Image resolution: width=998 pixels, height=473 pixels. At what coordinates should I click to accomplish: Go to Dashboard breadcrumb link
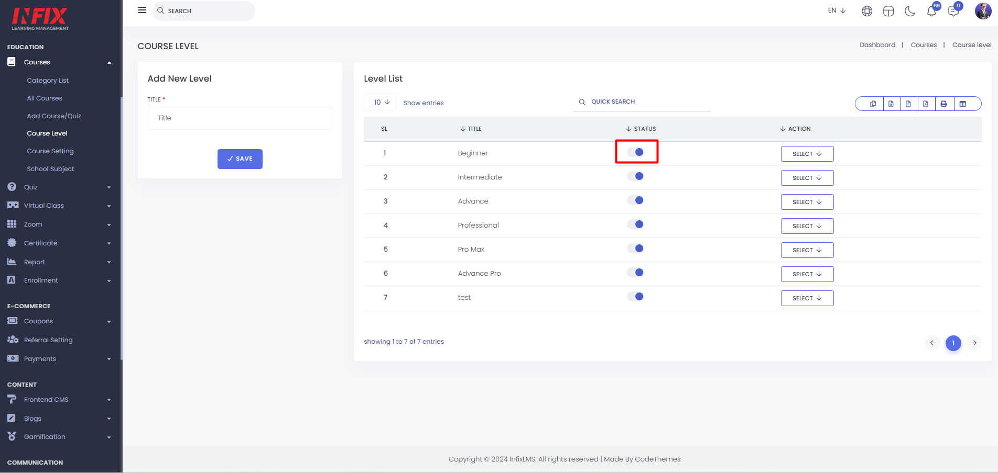tap(877, 45)
